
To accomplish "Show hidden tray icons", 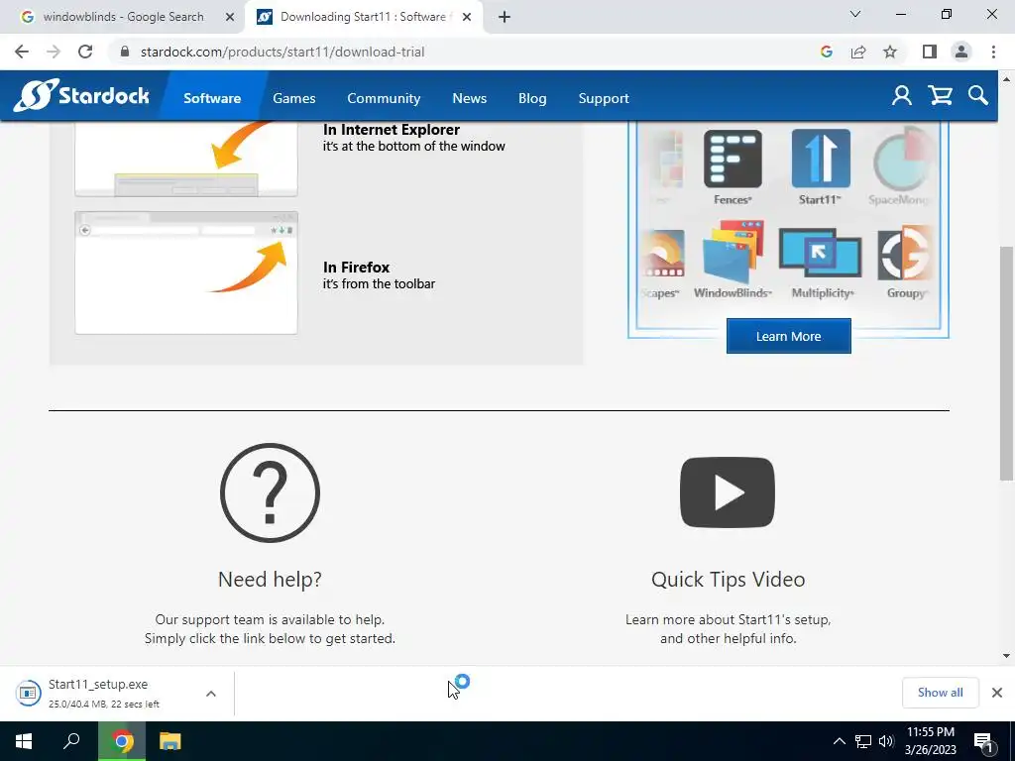I will tap(839, 741).
